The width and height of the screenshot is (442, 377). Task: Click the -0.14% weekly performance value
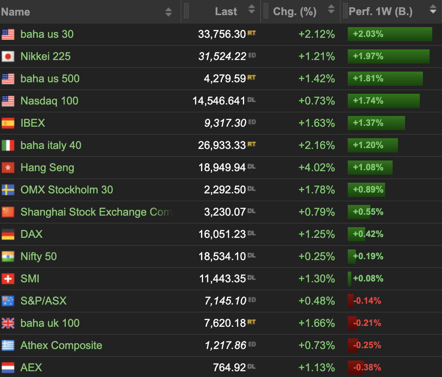pos(367,301)
